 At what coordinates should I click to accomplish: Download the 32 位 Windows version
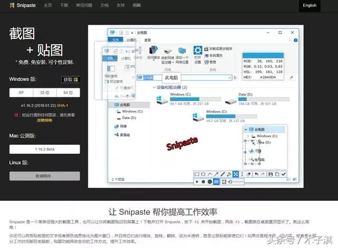pyautogui.click(x=44, y=93)
